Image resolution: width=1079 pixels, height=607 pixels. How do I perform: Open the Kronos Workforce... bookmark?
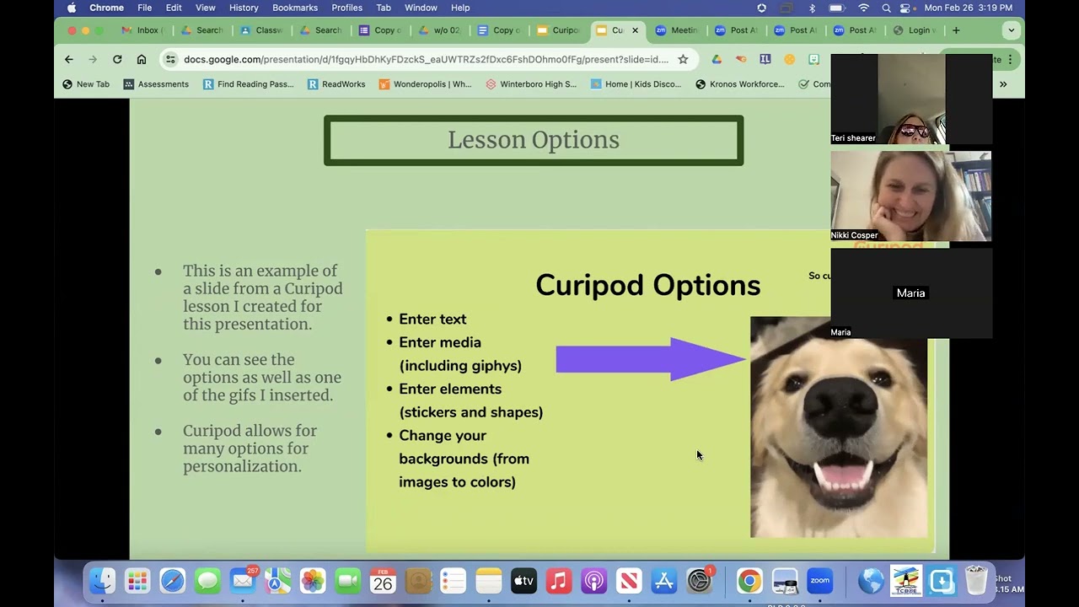(x=739, y=84)
